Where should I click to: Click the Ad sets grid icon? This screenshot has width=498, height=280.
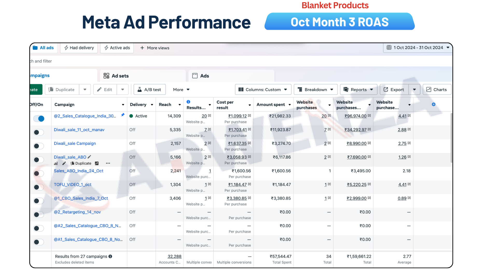pos(106,76)
